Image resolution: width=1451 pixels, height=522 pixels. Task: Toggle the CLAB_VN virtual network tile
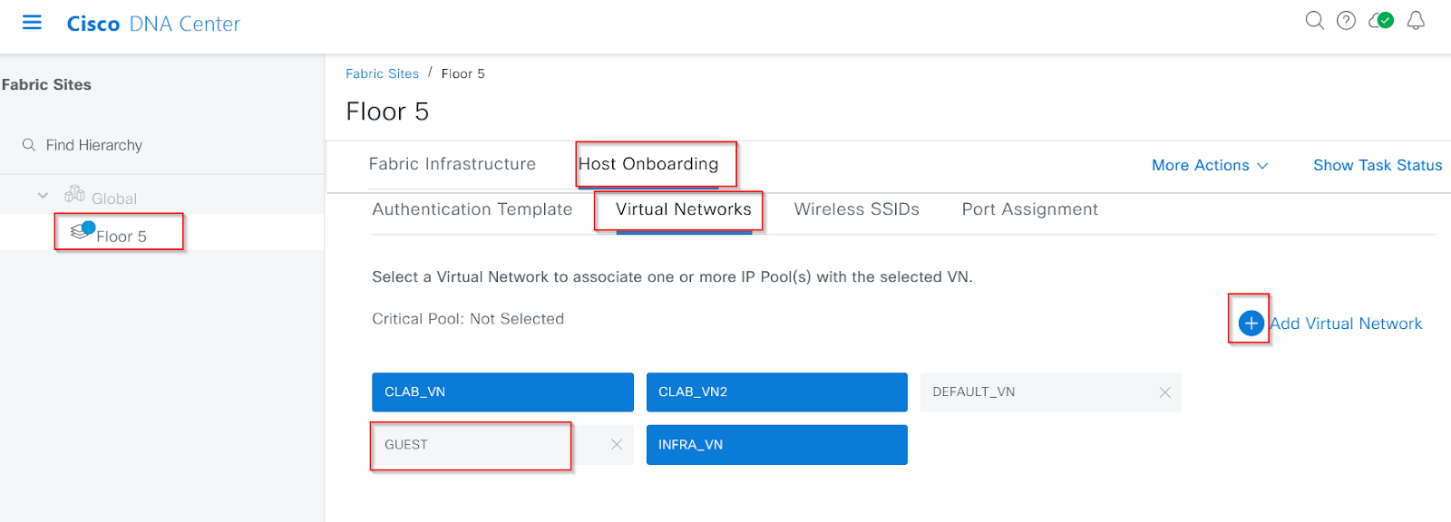point(502,392)
